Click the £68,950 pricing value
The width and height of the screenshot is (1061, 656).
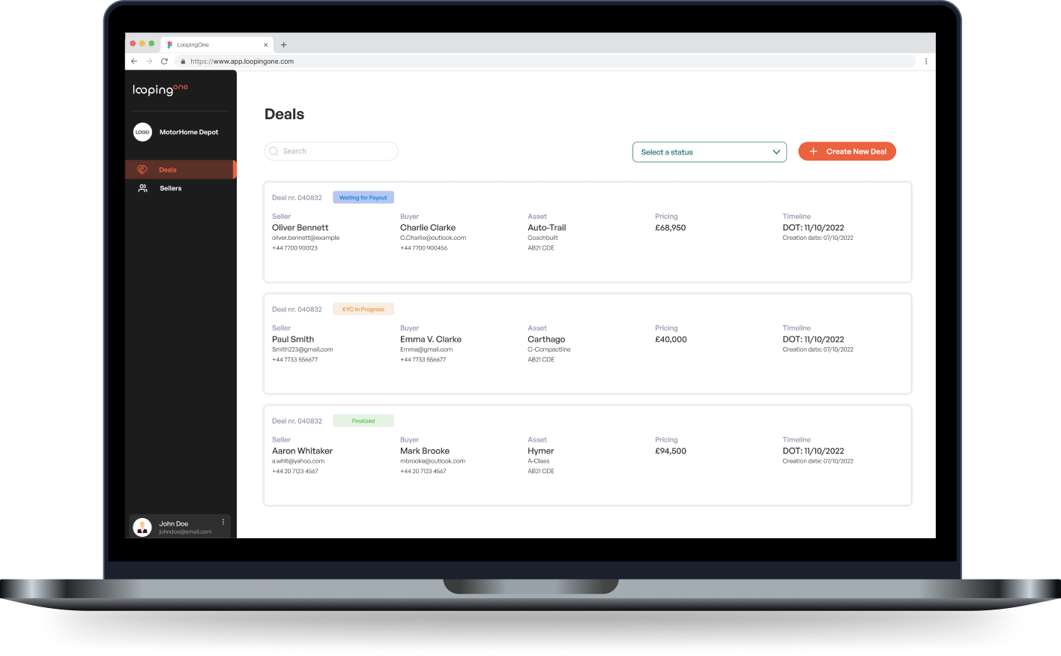pyautogui.click(x=671, y=228)
